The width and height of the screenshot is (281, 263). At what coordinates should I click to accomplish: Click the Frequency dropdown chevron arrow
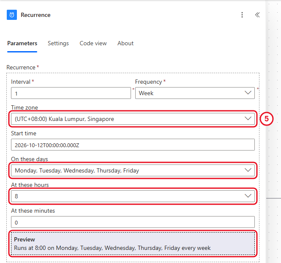click(248, 93)
